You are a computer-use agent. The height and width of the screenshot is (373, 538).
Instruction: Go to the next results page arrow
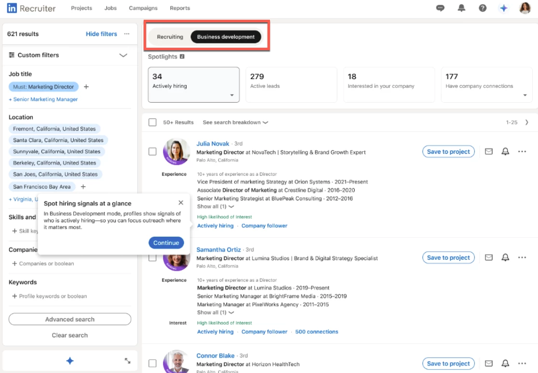(x=527, y=122)
